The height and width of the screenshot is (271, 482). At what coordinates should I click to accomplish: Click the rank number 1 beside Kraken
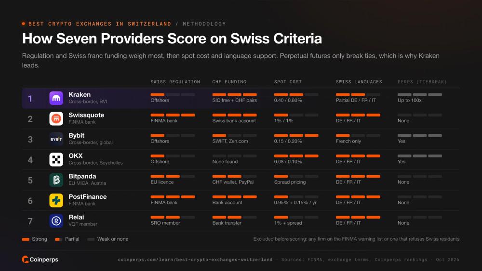pyautogui.click(x=30, y=99)
